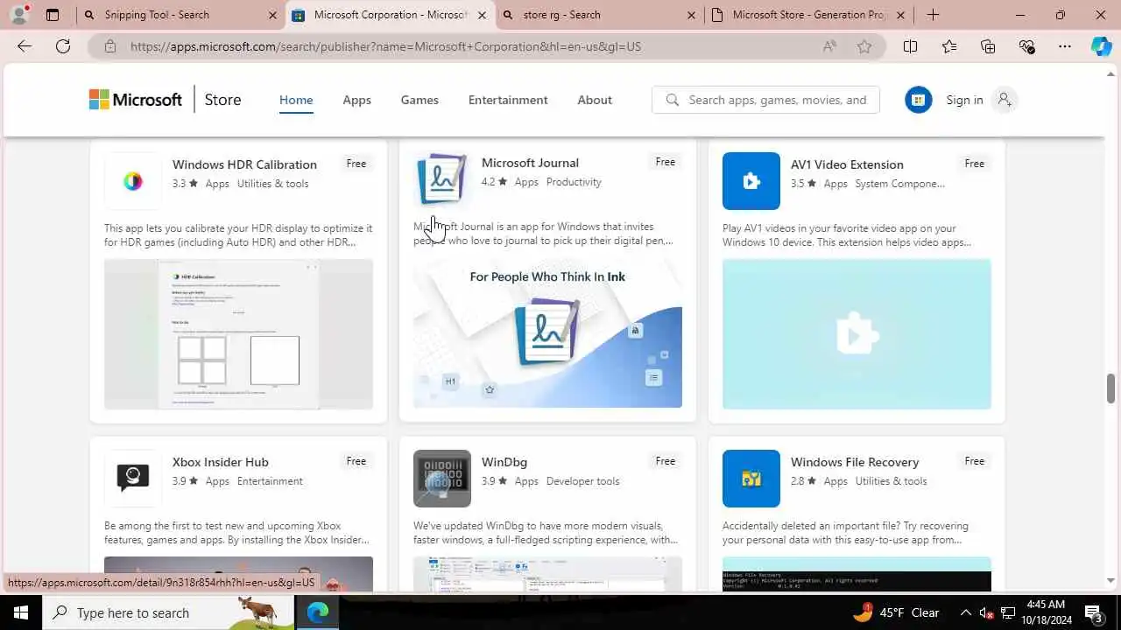Image resolution: width=1121 pixels, height=630 pixels.
Task: Open Browser essentials icon
Action: click(x=1026, y=46)
